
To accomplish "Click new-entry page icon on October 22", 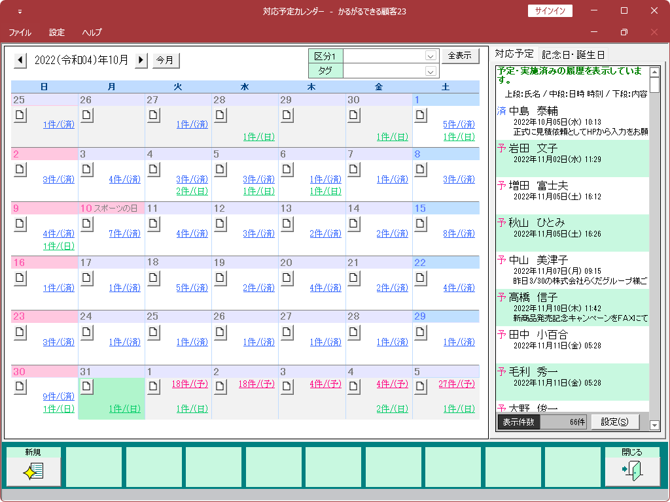I will point(420,278).
